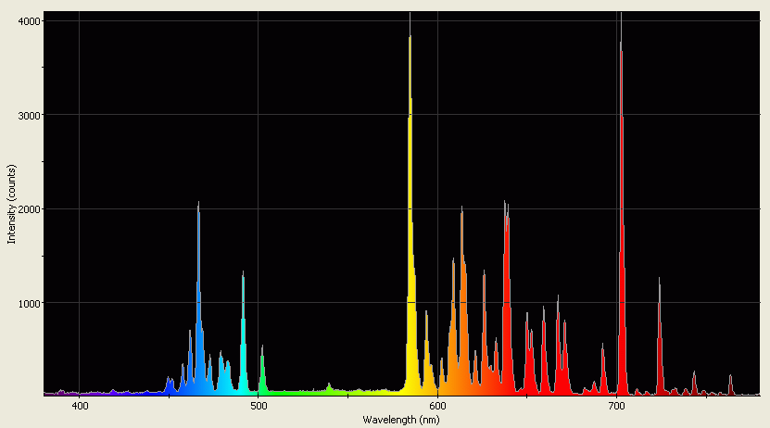The width and height of the screenshot is (770, 428).
Task: Click the 2000 intensity axis label
Action: 29,209
